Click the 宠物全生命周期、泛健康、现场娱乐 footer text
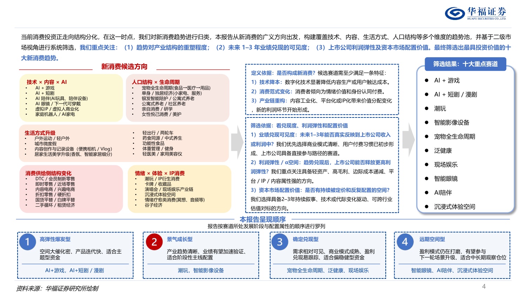This screenshot has width=526, height=296. [328, 270]
